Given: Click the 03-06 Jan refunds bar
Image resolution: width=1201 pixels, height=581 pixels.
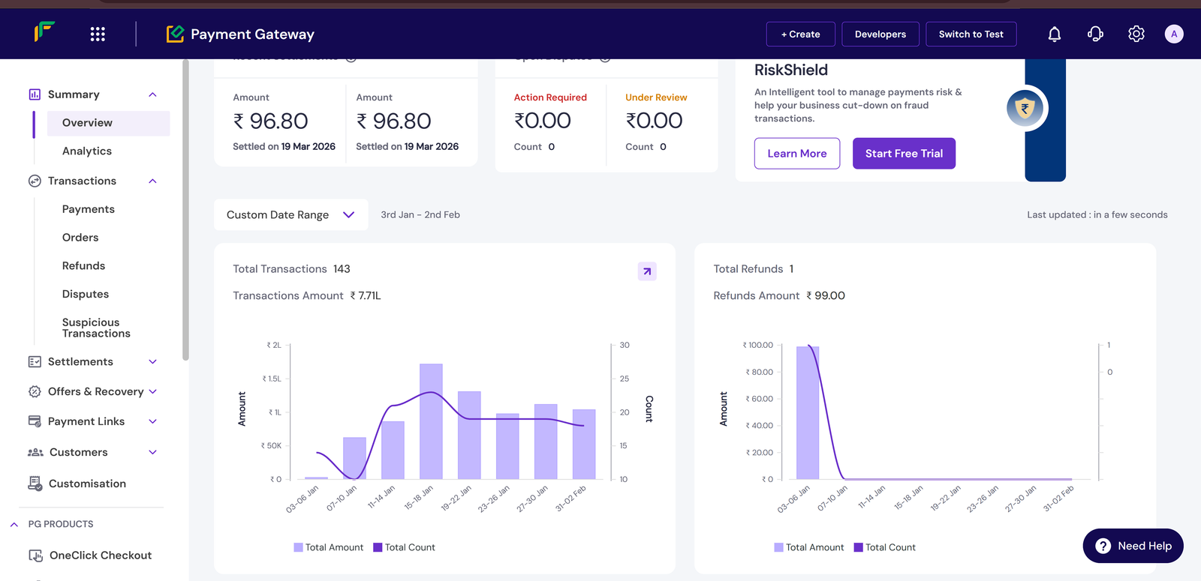Looking at the screenshot, I should coord(808,412).
